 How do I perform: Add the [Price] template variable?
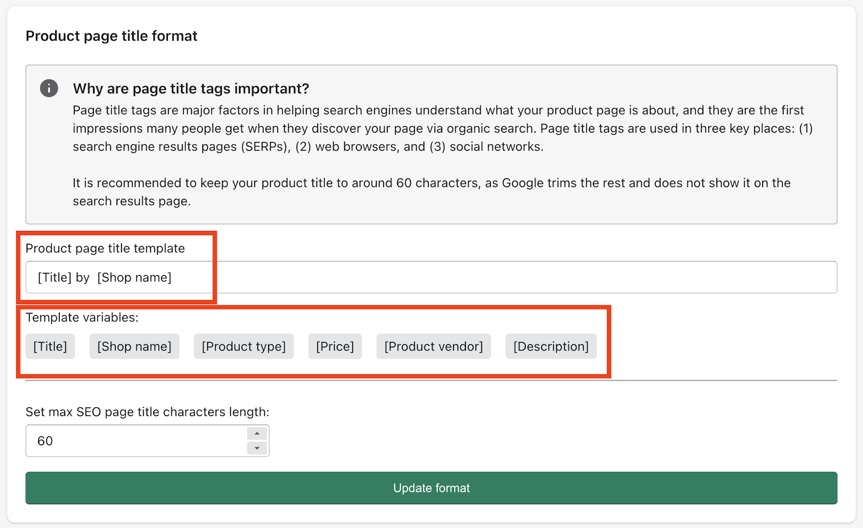335,346
